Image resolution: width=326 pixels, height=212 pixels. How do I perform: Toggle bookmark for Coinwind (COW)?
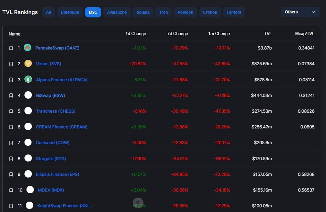[11, 143]
